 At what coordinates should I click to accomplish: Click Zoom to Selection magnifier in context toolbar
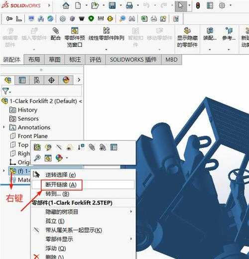[37, 158]
